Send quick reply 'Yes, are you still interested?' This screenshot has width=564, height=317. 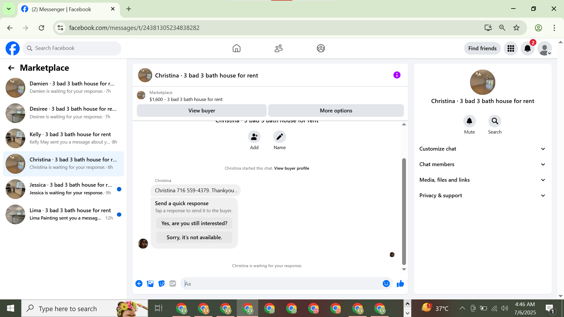[x=194, y=223]
